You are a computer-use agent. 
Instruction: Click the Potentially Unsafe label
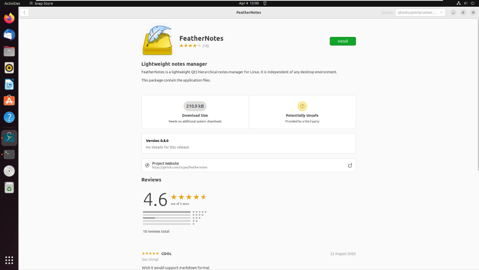point(302,116)
